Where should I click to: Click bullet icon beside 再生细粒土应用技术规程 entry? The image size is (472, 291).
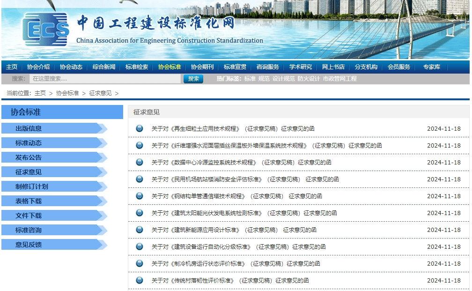click(139, 128)
